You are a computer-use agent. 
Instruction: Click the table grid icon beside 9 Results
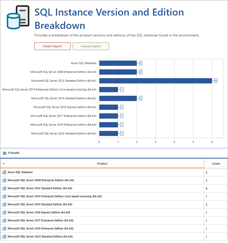click(x=5, y=153)
